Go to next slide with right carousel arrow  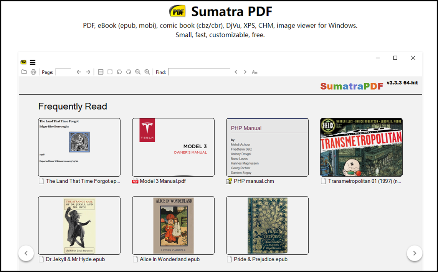tap(415, 253)
